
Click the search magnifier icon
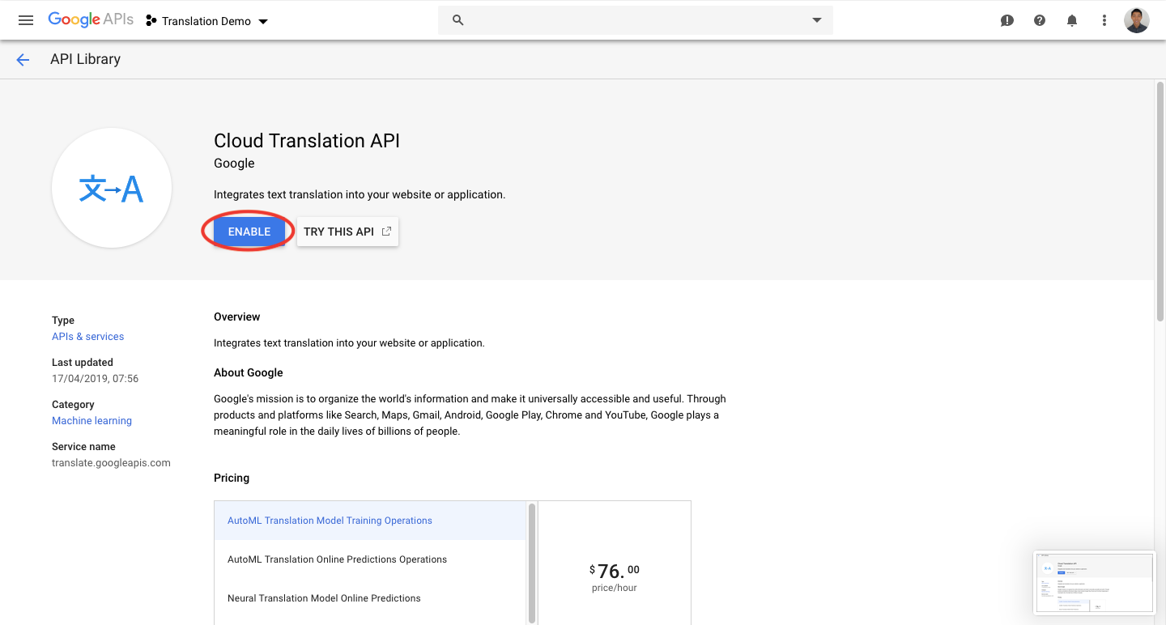pos(458,19)
